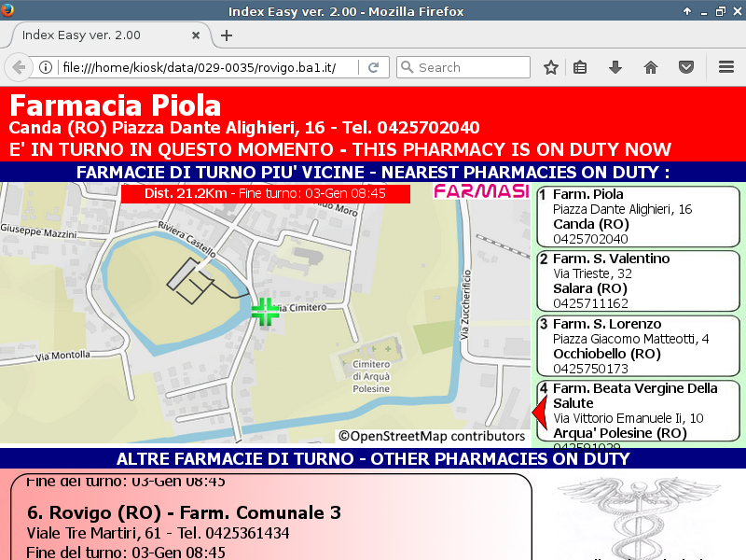Choose Farm. S. Lorenzo in Occhiobello
This screenshot has height=560, width=746.
click(x=638, y=346)
